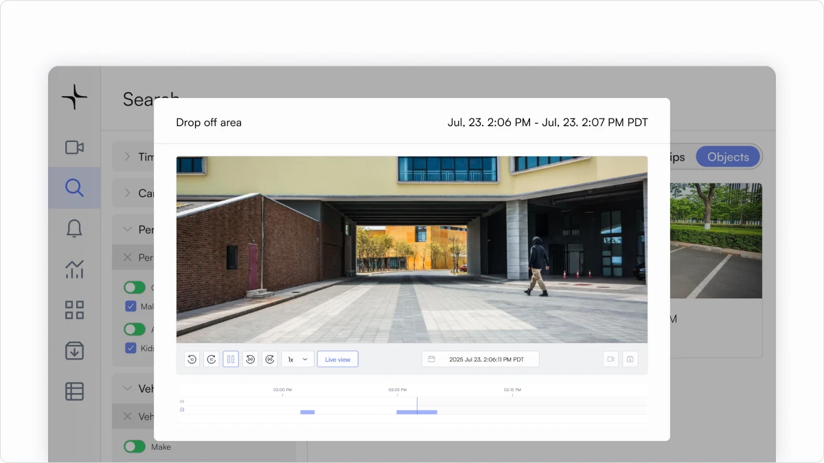Click the Jul, 23. 2:06 PM time range text
824x463 pixels.
(548, 123)
